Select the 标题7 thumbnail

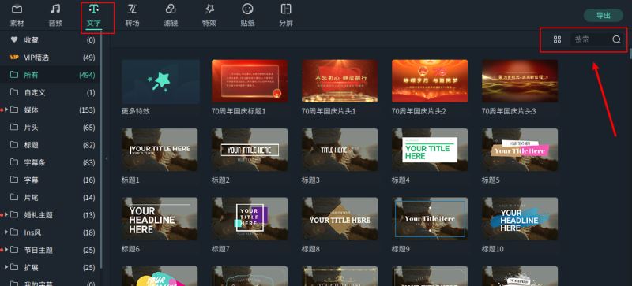coord(250,219)
